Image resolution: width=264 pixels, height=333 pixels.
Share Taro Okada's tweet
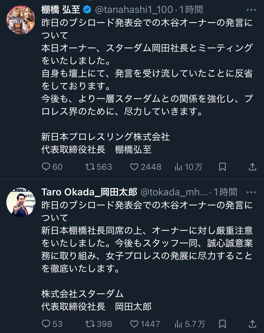(252, 324)
